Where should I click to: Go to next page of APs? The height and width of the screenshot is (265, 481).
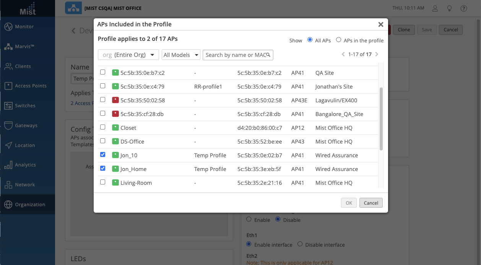click(377, 55)
